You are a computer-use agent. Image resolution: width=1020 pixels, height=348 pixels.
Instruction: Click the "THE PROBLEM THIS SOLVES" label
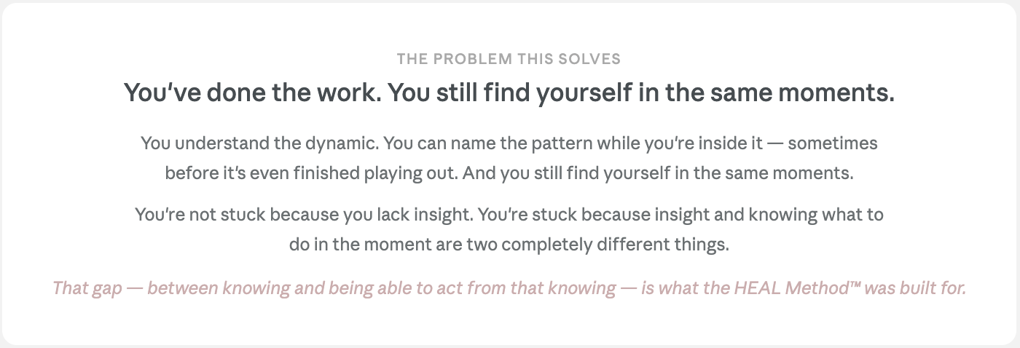point(509,58)
